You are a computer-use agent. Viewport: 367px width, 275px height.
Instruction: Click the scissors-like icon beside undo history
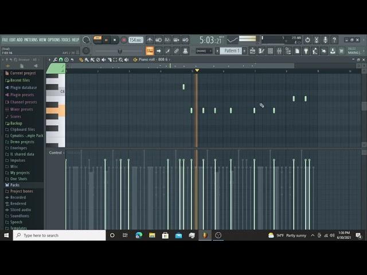pyautogui.click(x=317, y=40)
